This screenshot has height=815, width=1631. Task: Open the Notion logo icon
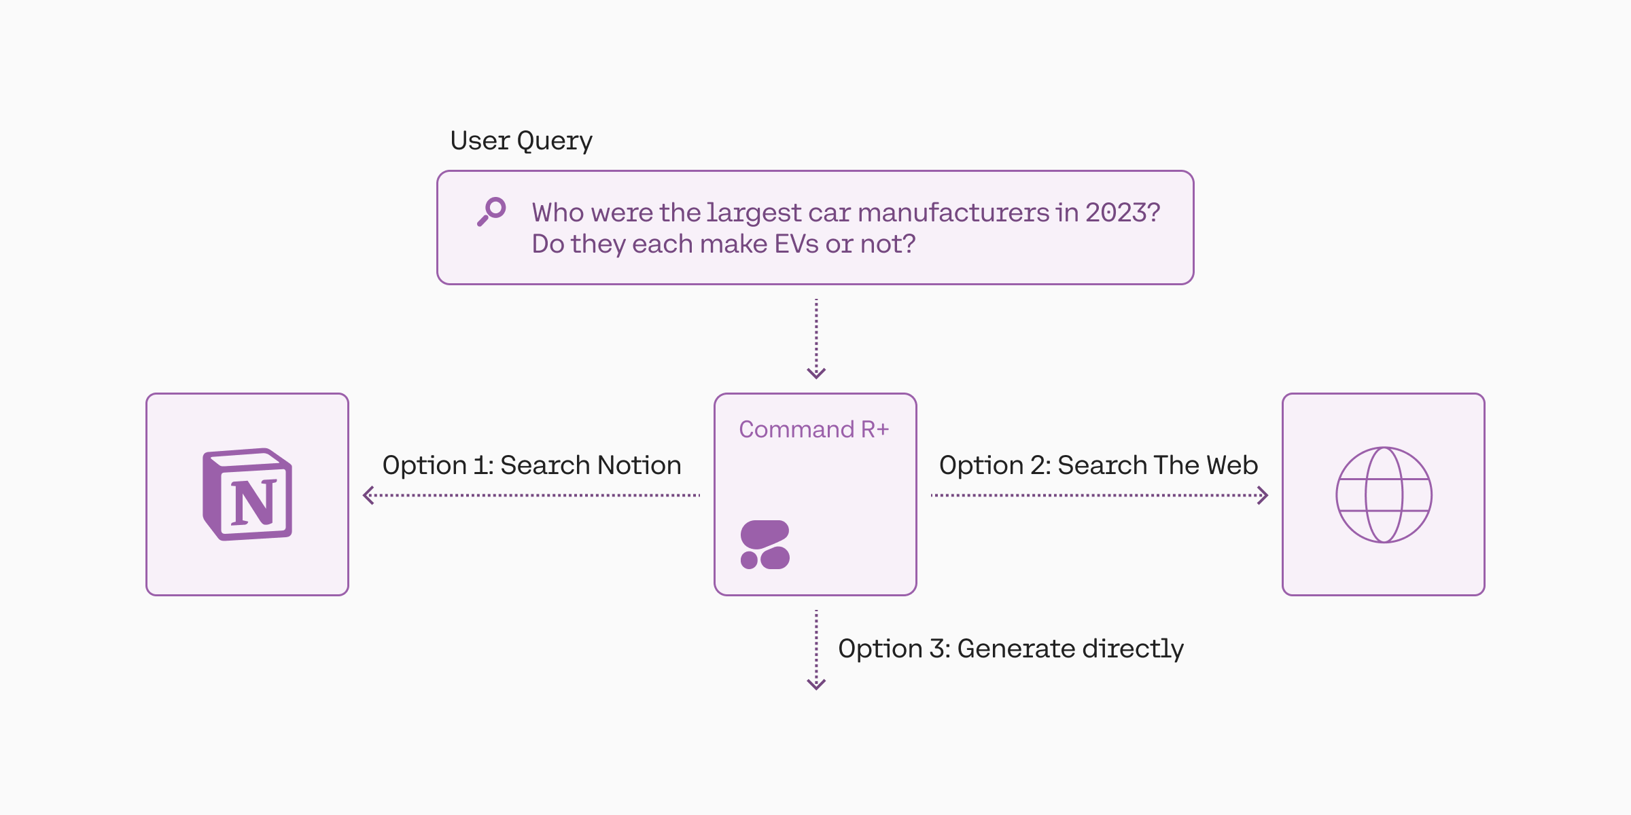(x=247, y=494)
